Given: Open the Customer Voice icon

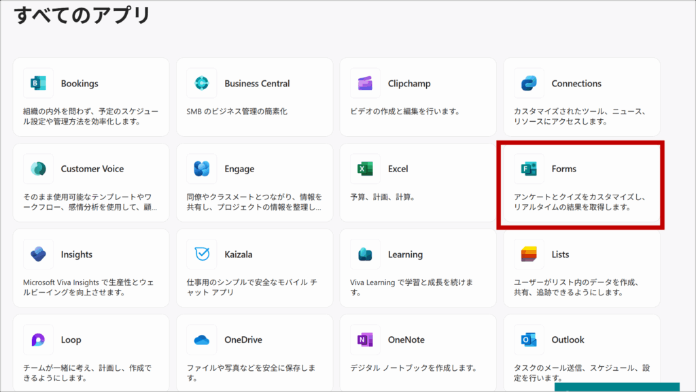Looking at the screenshot, I should [x=38, y=169].
